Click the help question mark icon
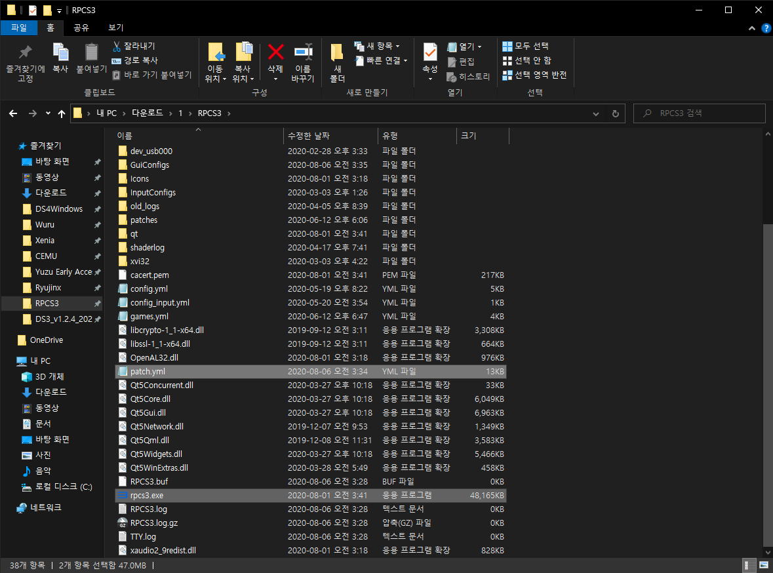Screen dimensions: 773x573 click(766, 28)
